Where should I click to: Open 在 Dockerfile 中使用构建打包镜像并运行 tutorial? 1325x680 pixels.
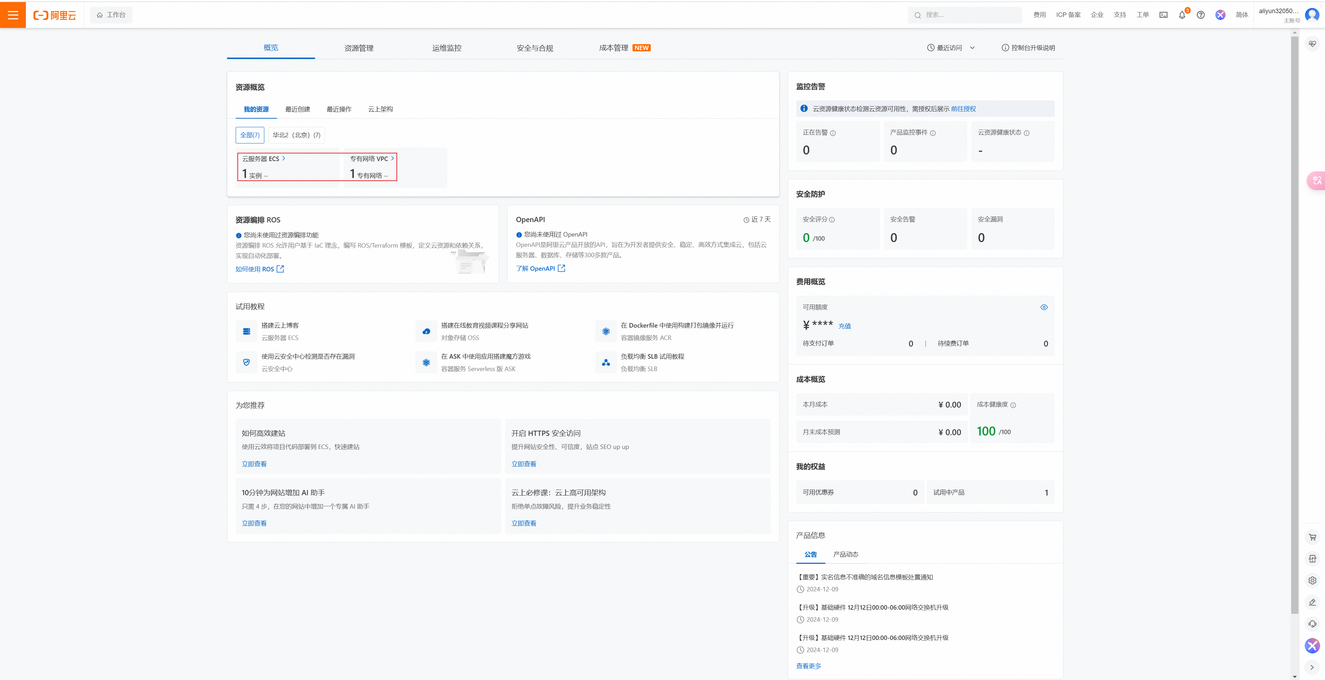[x=677, y=326]
